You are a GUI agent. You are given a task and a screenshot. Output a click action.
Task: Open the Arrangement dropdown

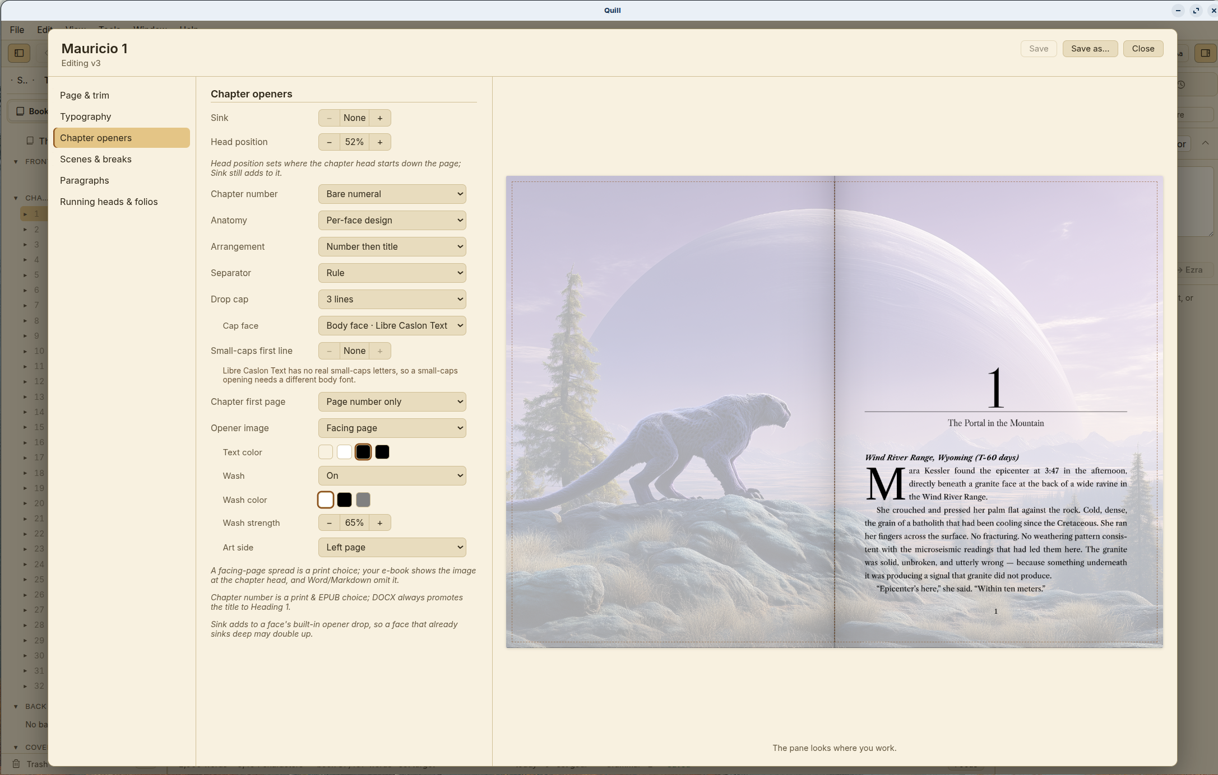392,247
